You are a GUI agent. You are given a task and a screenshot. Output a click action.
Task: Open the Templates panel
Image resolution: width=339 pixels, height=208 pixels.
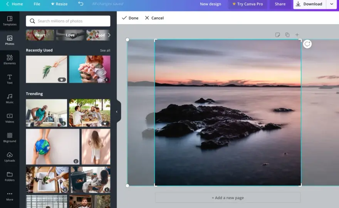coord(10,21)
